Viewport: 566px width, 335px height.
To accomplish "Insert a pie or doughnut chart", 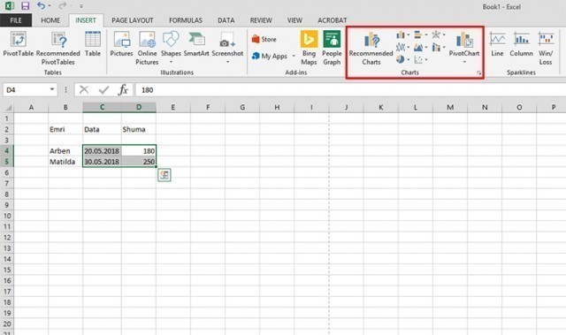I will click(401, 59).
